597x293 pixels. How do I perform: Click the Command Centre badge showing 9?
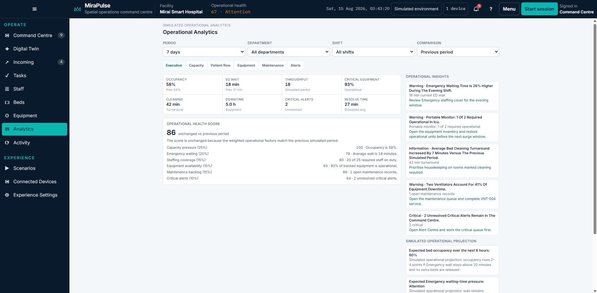(61, 35)
